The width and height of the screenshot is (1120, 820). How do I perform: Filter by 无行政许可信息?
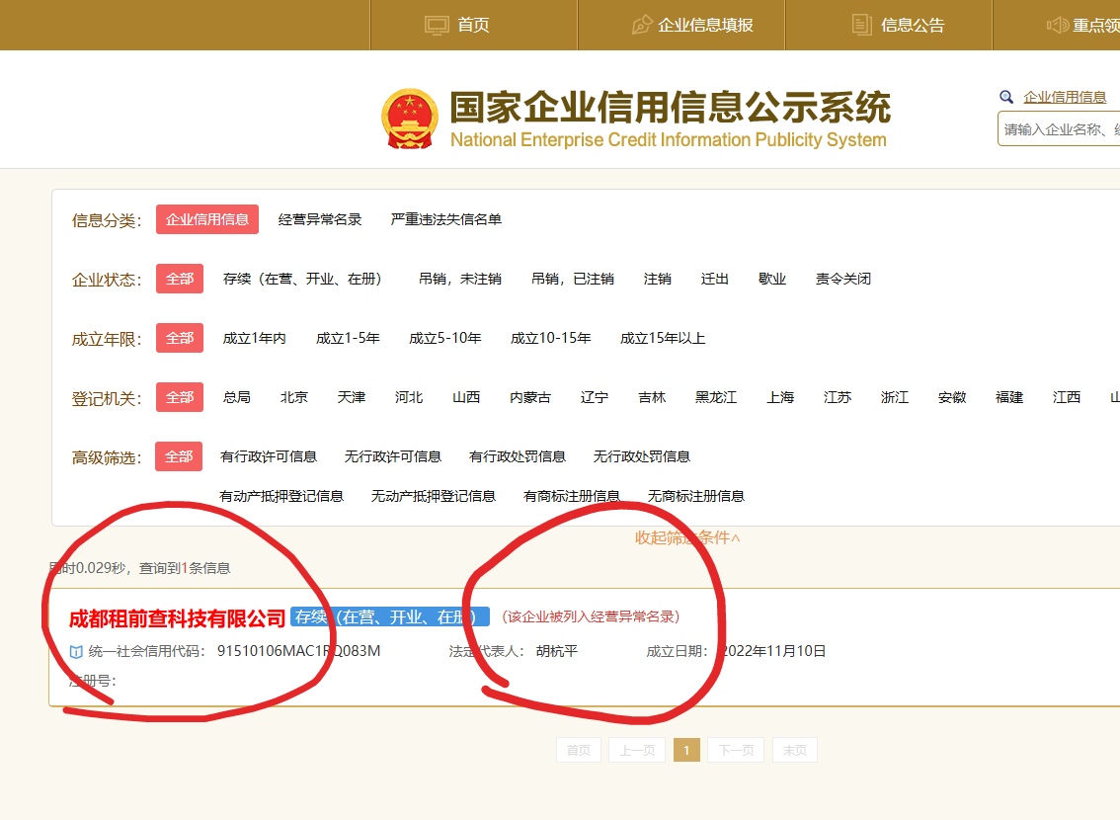(x=393, y=456)
